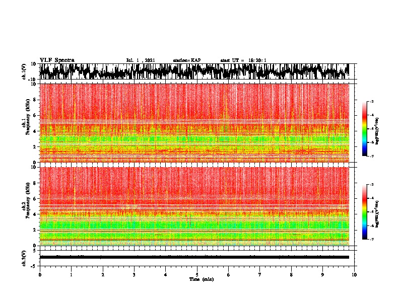Click the "2" kHz tick on ch.2 frequency axis
Image resolution: width=399 pixels, height=308 pixels.
click(x=35, y=230)
